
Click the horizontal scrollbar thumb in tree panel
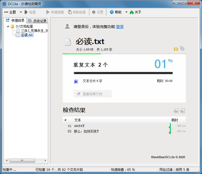pos(22,161)
